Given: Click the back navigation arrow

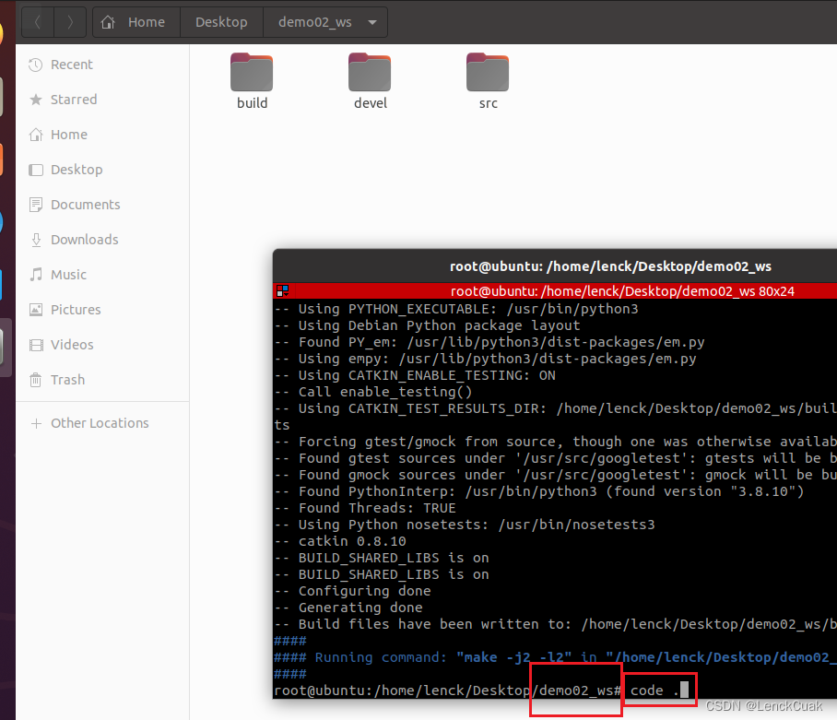Looking at the screenshot, I should (x=37, y=21).
